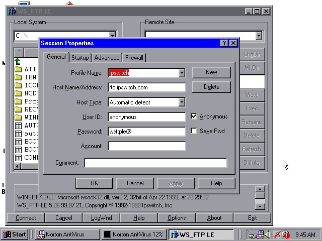
Task: Click the question mark help button in Session Properties
Action: click(x=224, y=43)
